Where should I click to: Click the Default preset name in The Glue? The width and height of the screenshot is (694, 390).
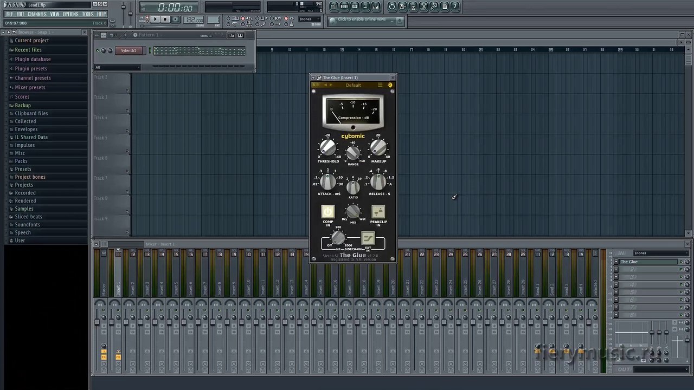(354, 85)
